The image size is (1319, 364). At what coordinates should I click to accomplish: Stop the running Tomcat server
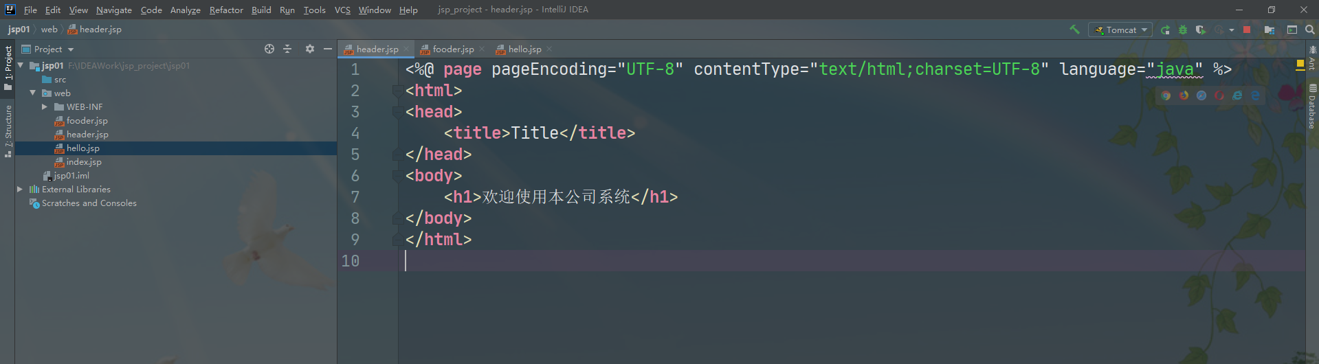(x=1247, y=30)
